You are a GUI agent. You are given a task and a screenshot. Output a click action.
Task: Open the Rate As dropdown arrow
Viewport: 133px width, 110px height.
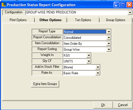tap(98, 73)
